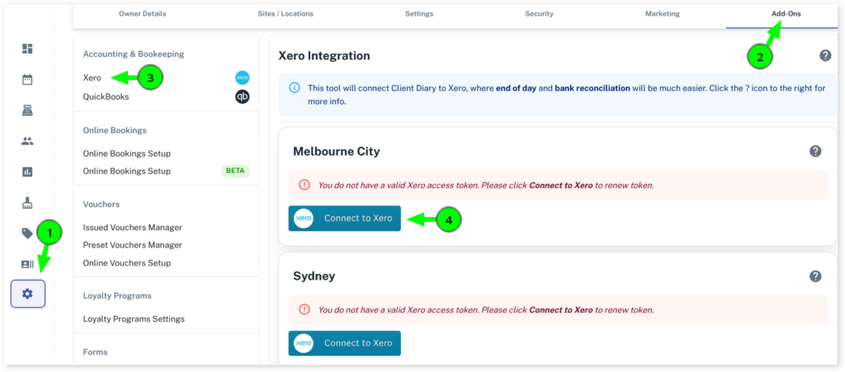The image size is (845, 372).
Task: Open the clients (people) sidebar icon
Action: click(x=27, y=141)
